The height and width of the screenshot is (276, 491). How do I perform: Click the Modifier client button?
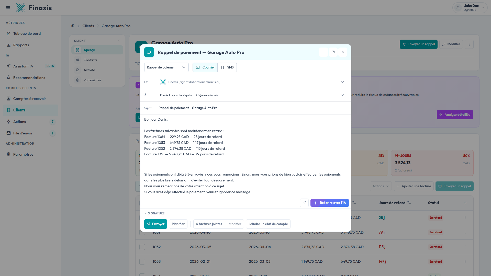point(451,44)
